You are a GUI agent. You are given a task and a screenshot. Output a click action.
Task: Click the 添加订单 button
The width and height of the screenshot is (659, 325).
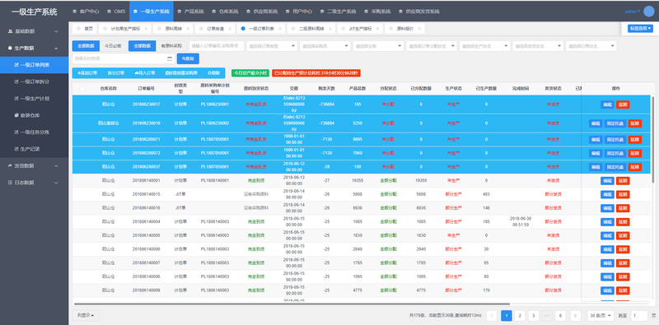[x=87, y=73]
